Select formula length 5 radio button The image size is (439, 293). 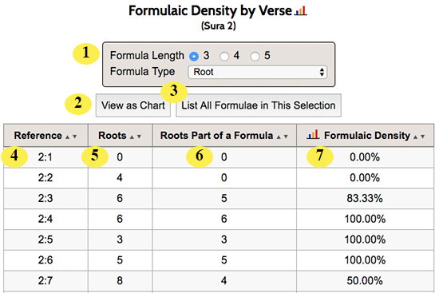click(x=255, y=57)
